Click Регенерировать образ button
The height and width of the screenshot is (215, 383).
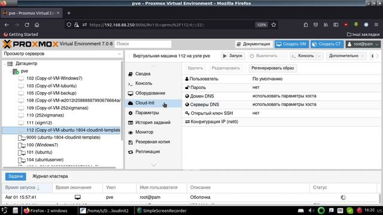pos(273,68)
